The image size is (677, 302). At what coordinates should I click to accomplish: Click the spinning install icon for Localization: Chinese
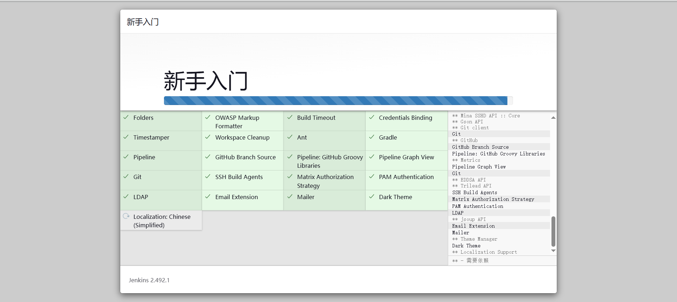pyautogui.click(x=126, y=216)
